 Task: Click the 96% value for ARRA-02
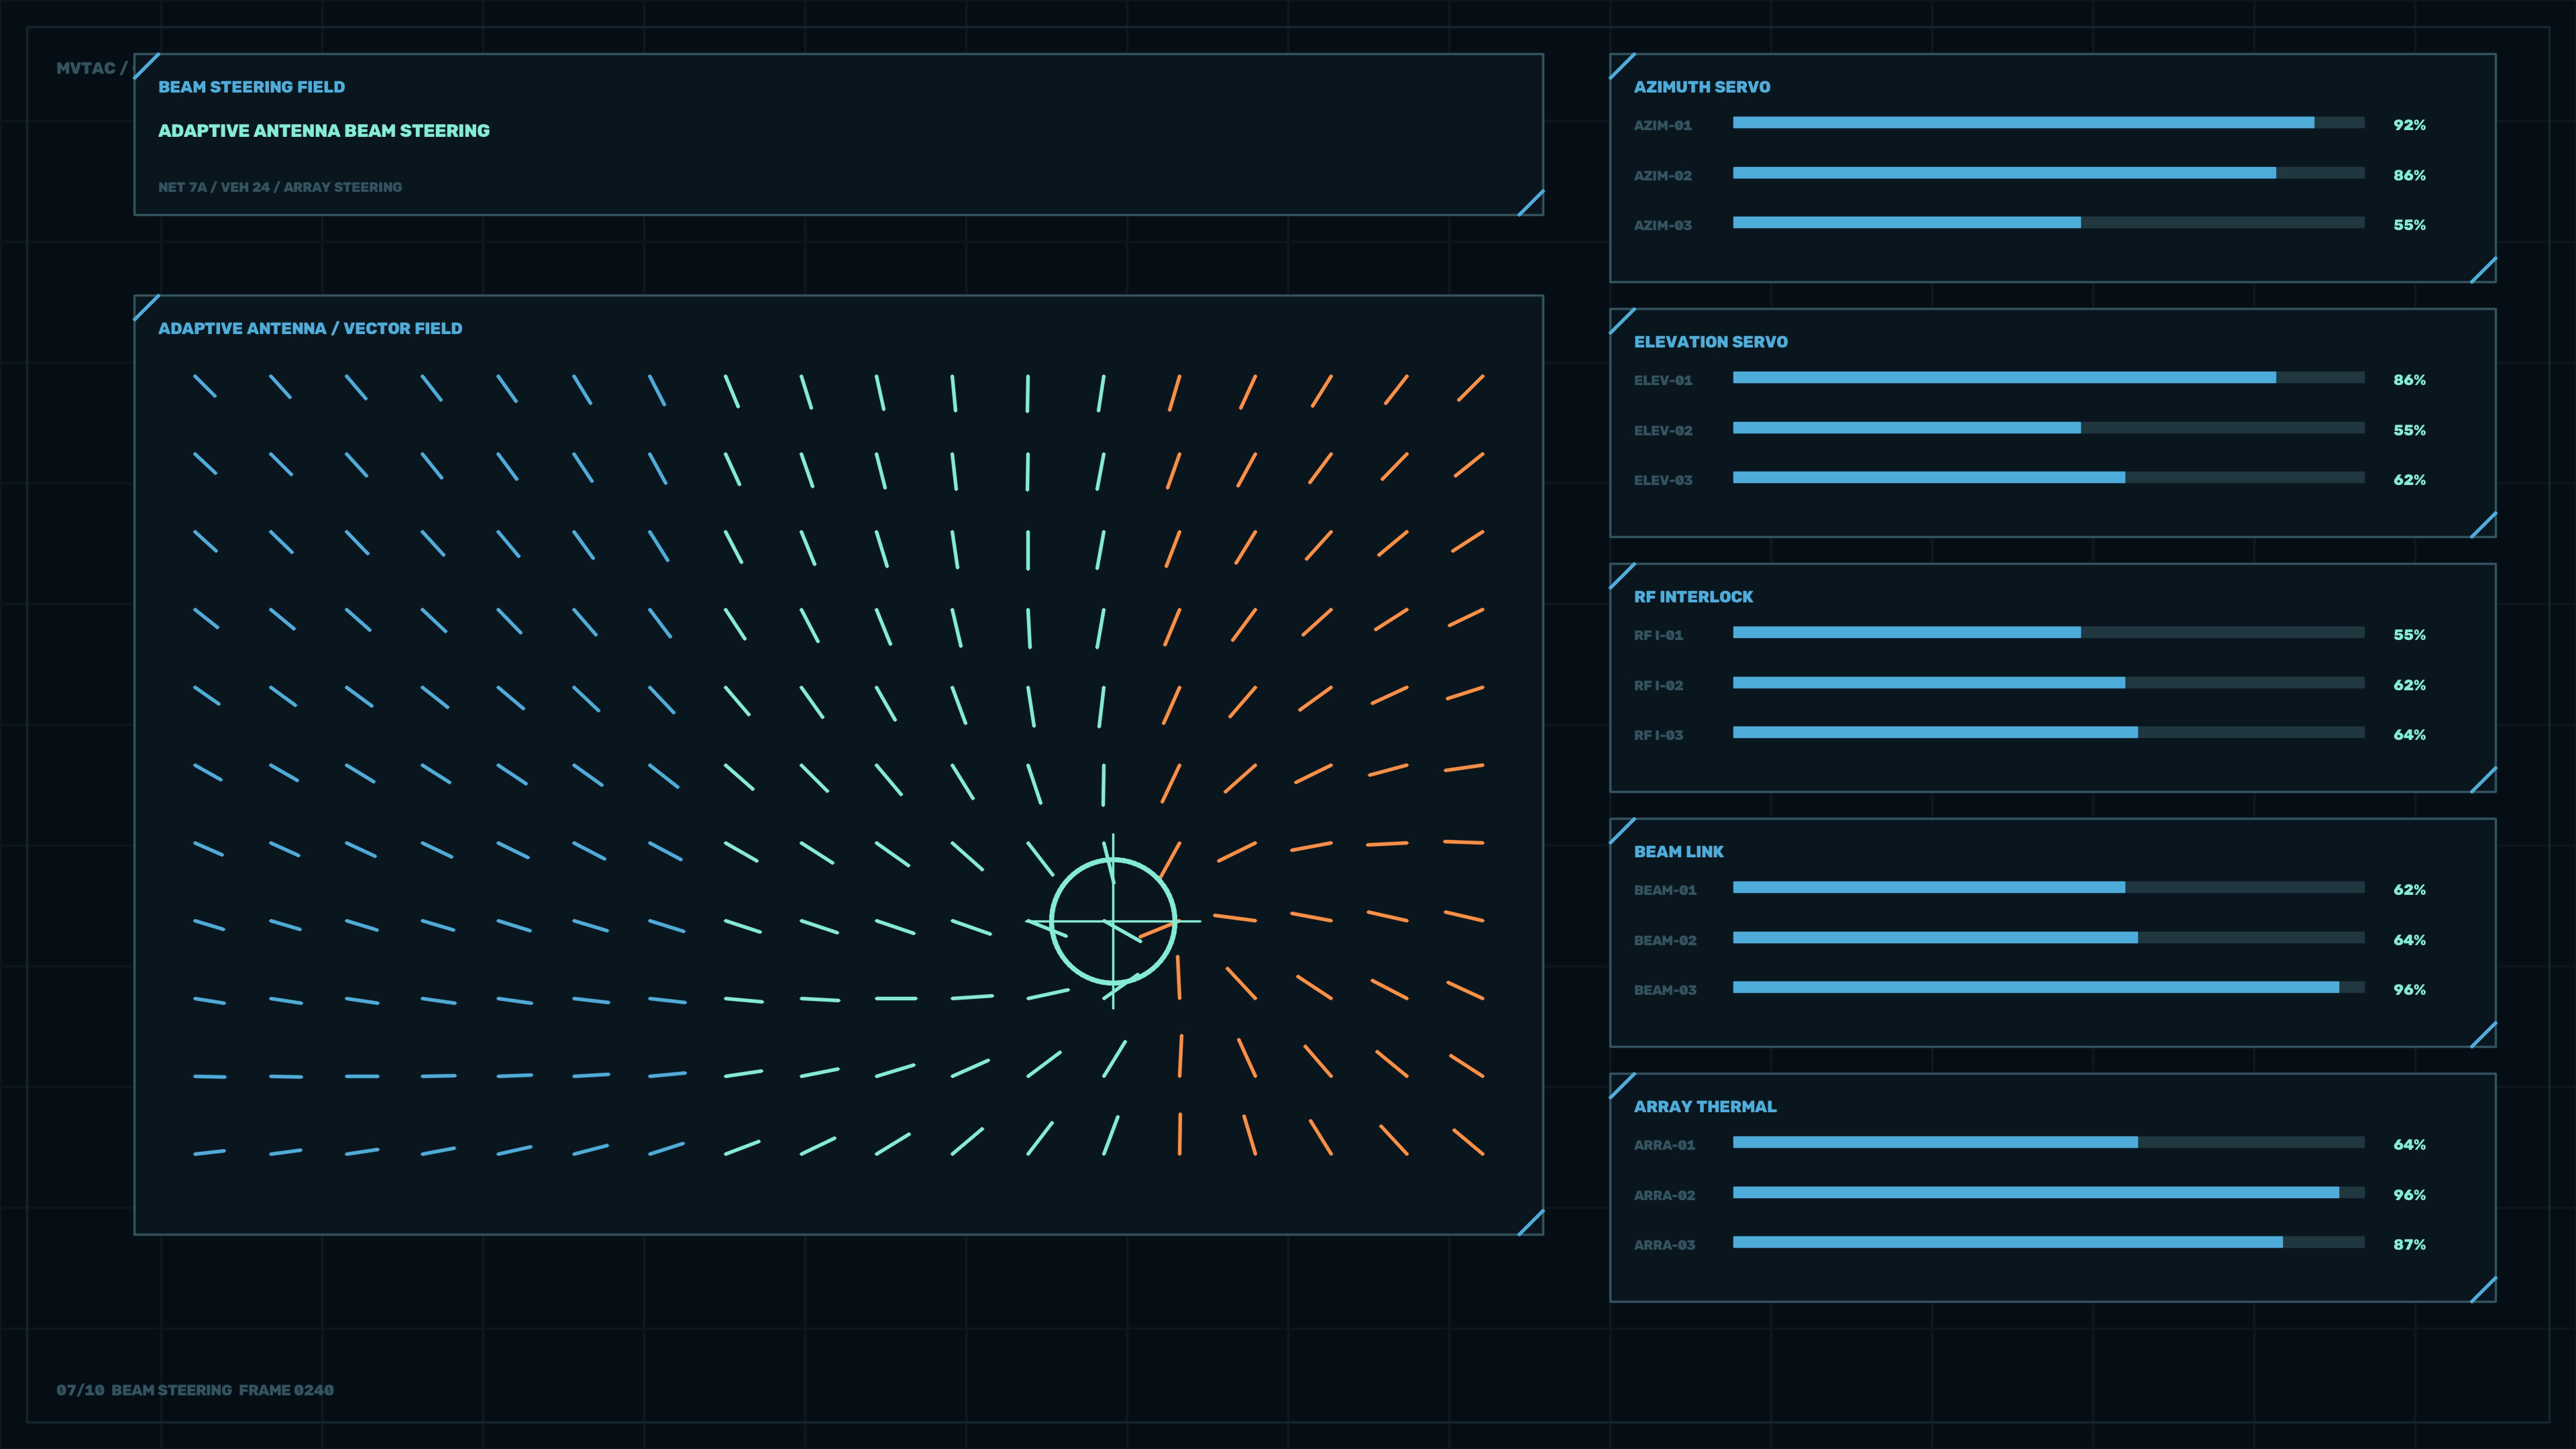point(2409,1195)
